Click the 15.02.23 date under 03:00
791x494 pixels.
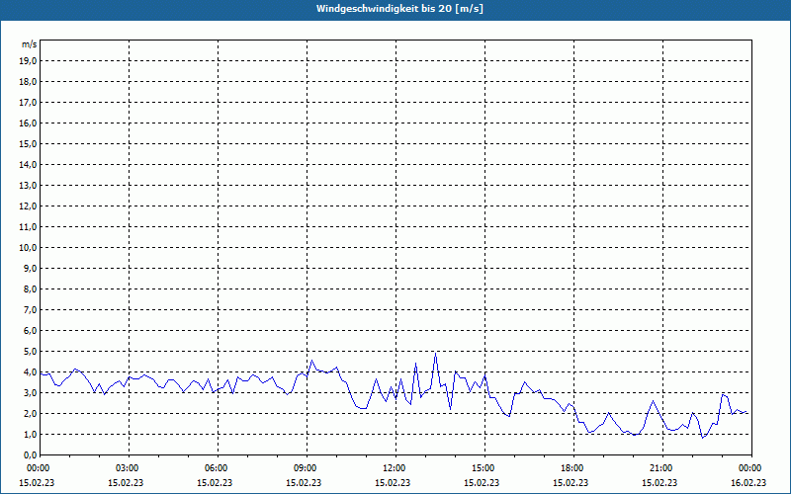(126, 482)
